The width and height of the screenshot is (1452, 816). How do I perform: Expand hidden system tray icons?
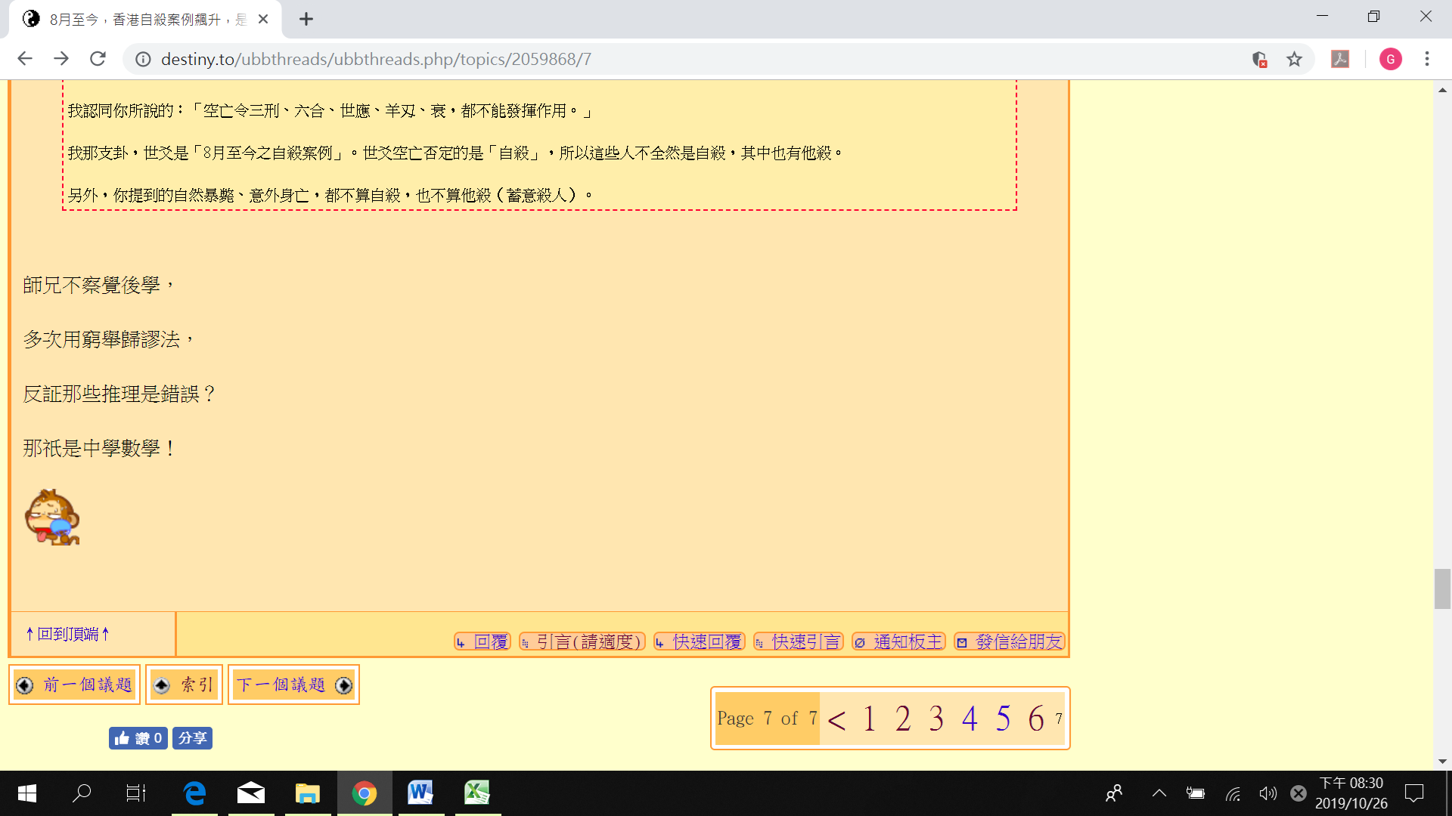(1159, 793)
